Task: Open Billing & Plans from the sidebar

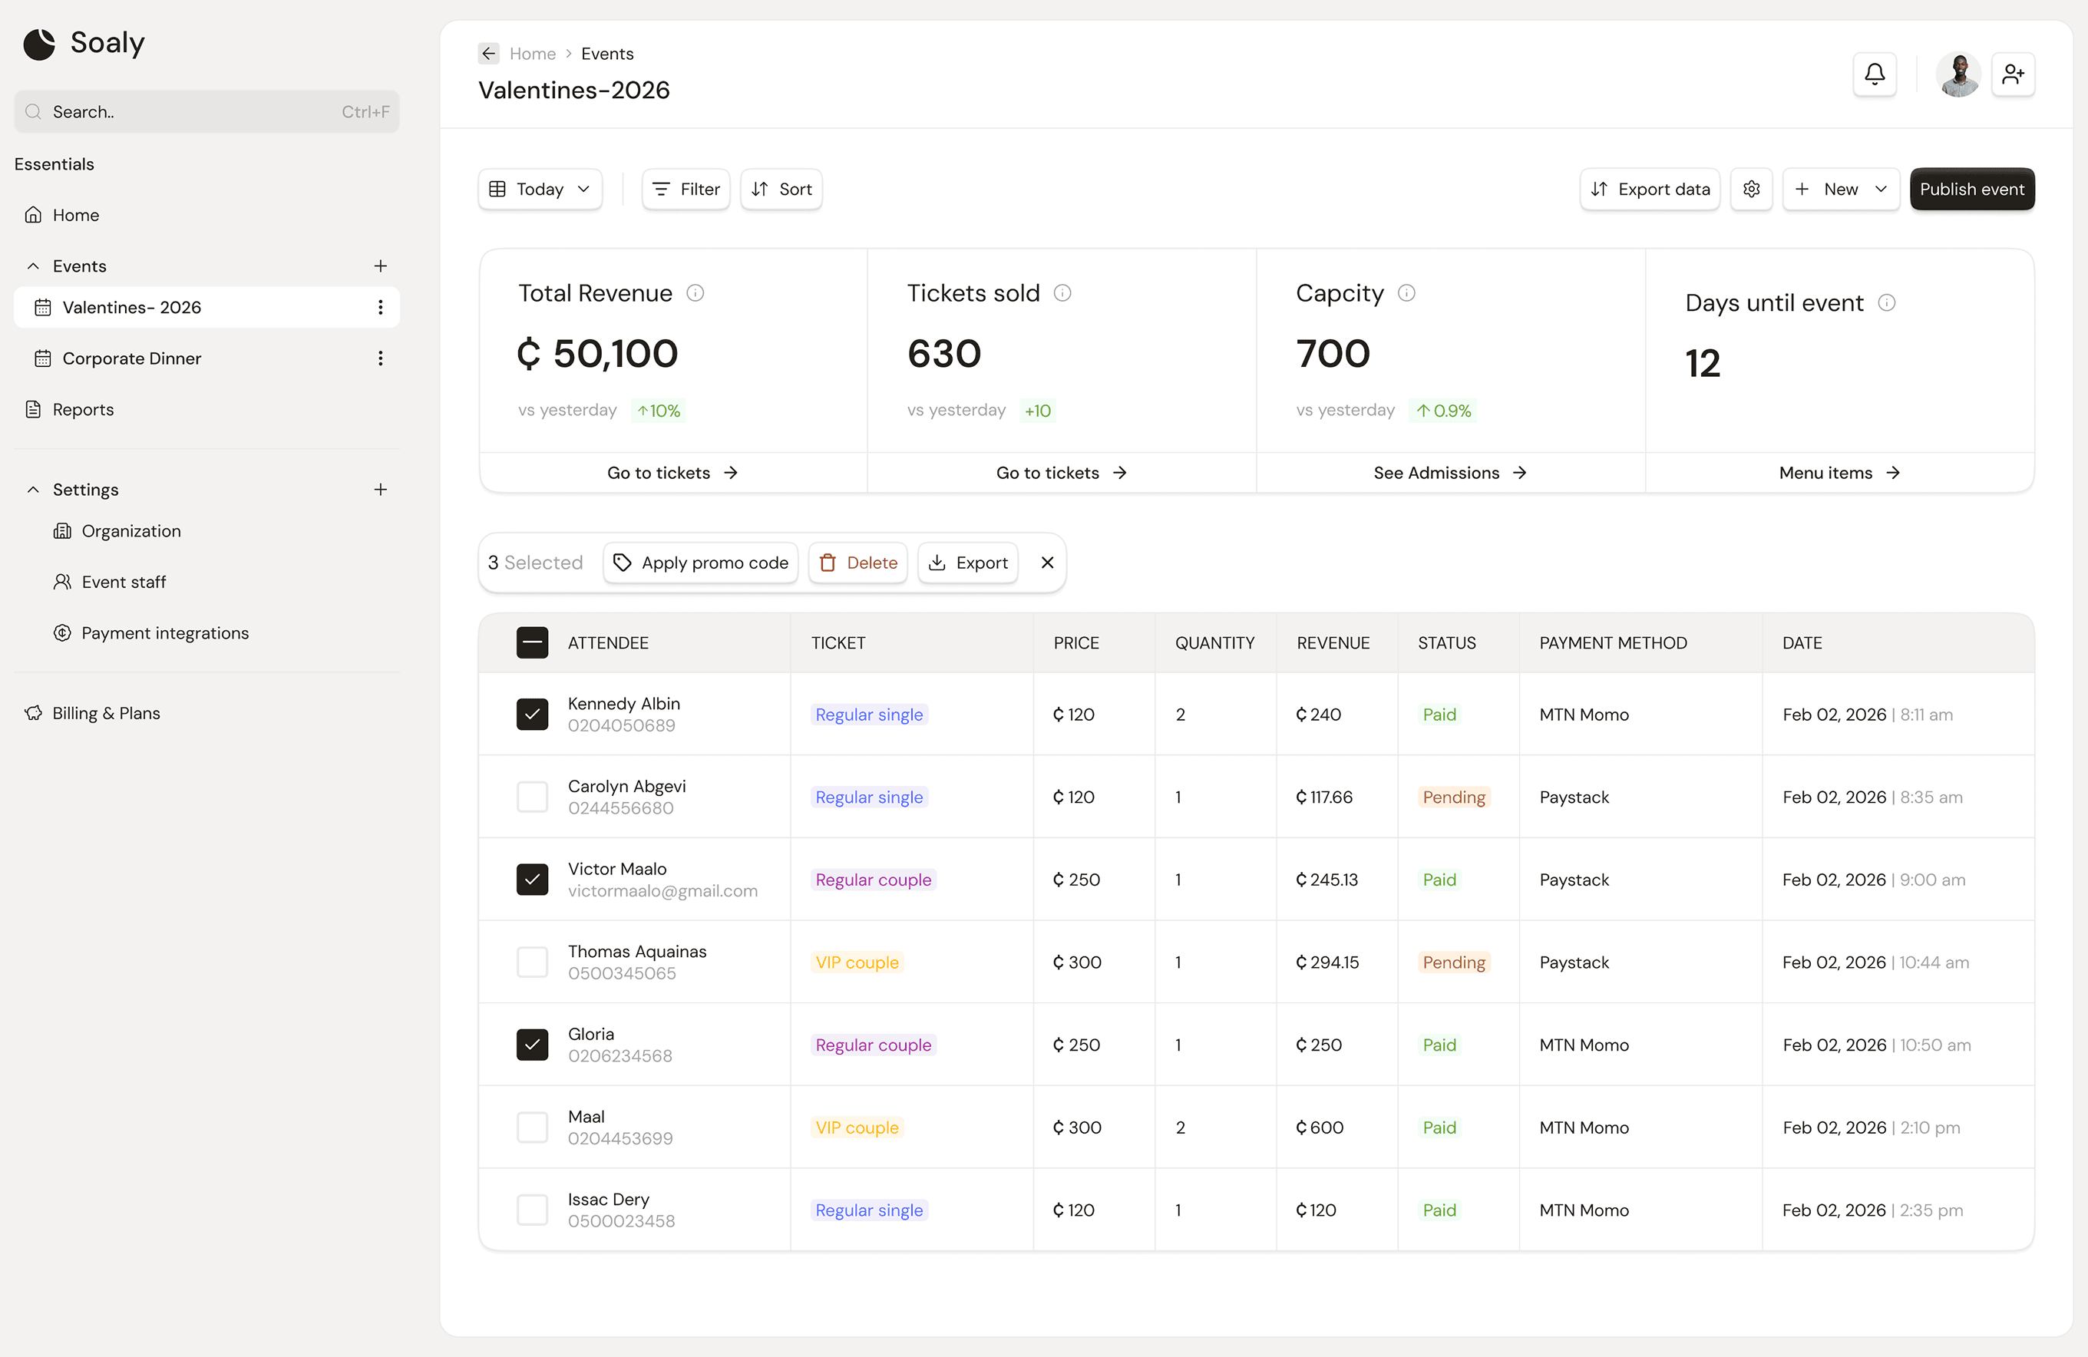Action: [x=106, y=712]
